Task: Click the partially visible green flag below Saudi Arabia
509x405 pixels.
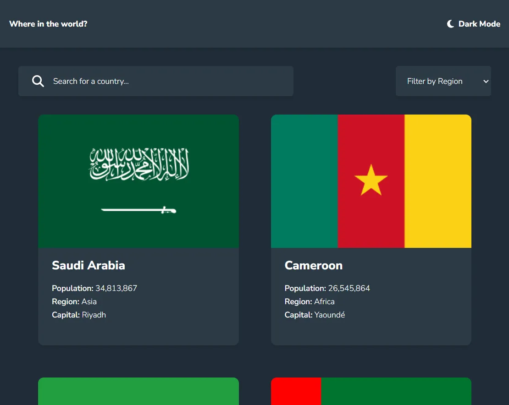Action: pos(138,392)
